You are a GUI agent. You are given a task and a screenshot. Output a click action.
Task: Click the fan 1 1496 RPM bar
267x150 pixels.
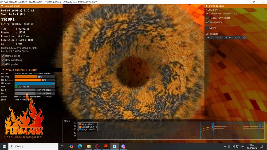[35, 93]
